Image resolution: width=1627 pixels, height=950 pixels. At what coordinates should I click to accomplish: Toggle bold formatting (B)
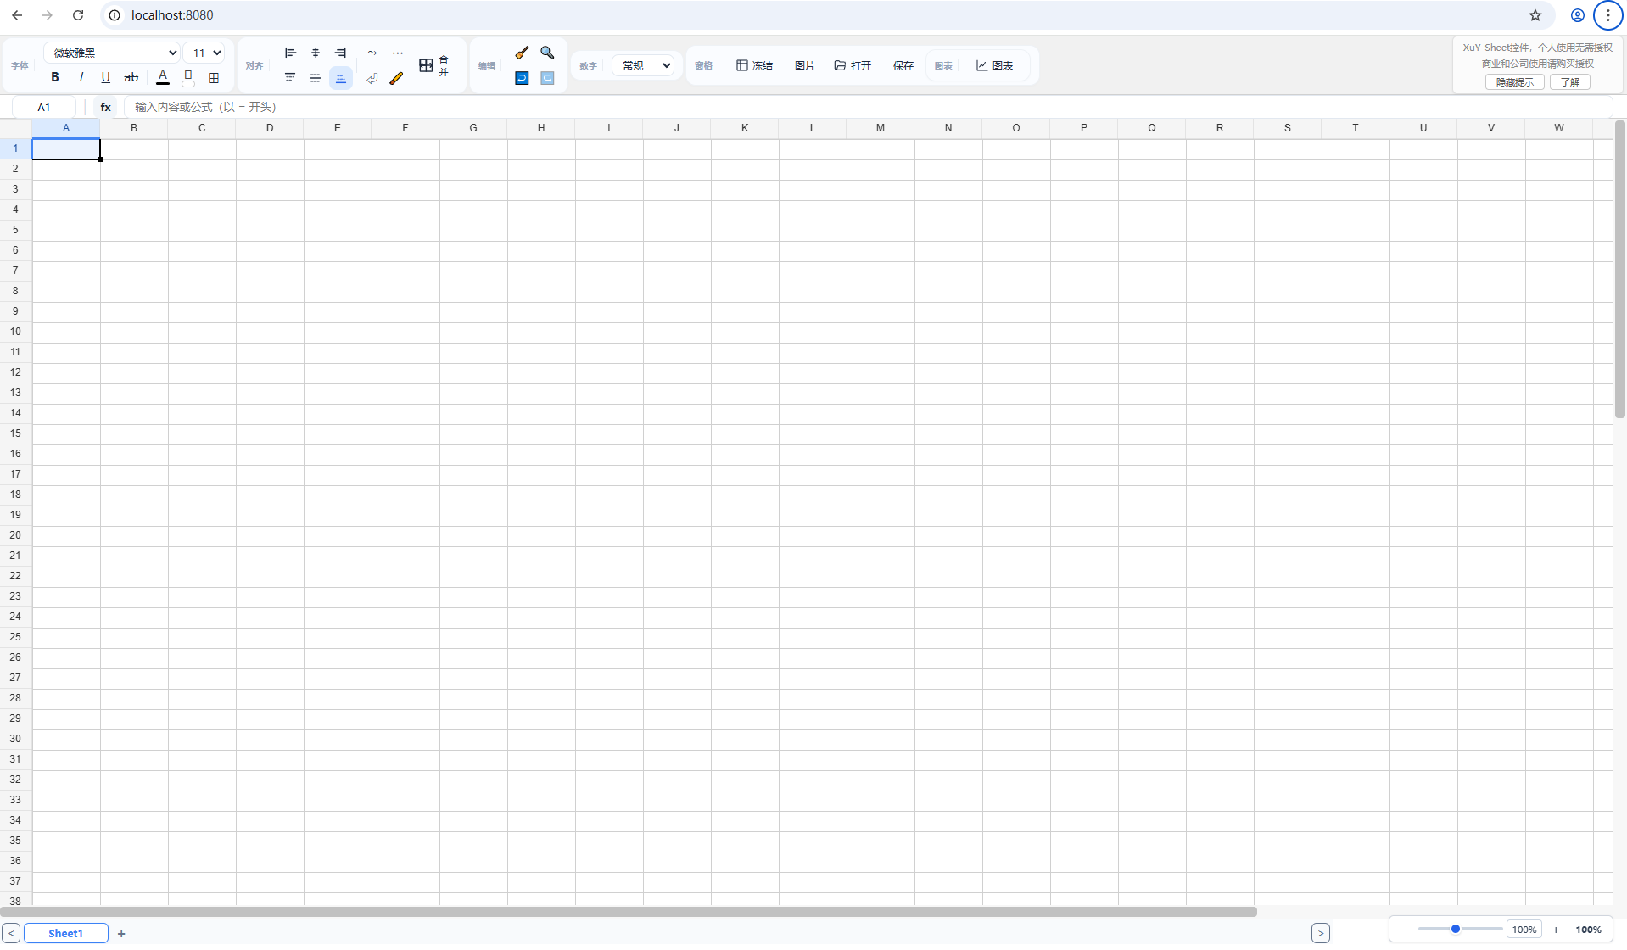tap(55, 77)
